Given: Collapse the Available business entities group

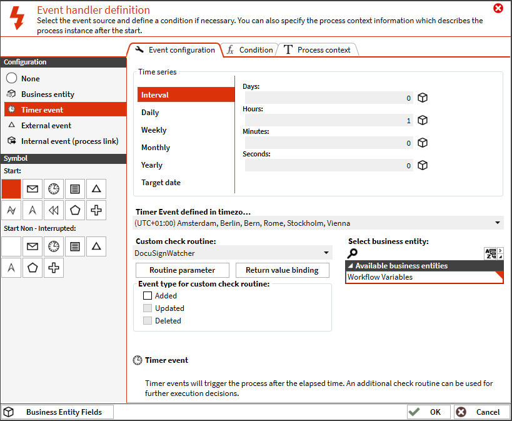Looking at the screenshot, I should [350, 266].
